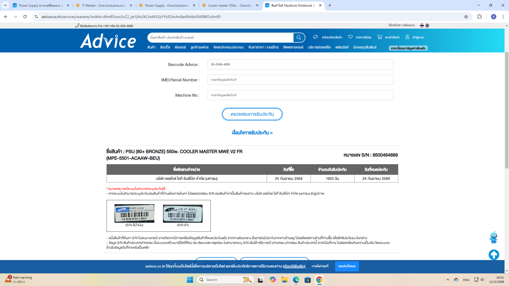Open the บริการช่วยเหลือ menu
This screenshot has width=509, height=286.
[319, 47]
